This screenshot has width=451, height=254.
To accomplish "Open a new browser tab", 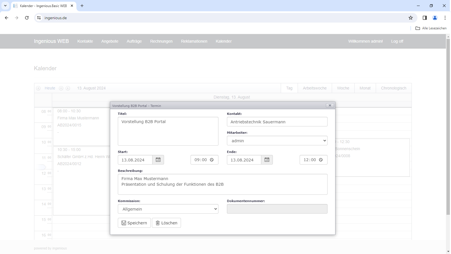I will [x=82, y=6].
